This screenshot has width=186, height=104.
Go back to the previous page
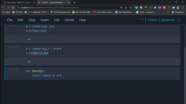3,8
